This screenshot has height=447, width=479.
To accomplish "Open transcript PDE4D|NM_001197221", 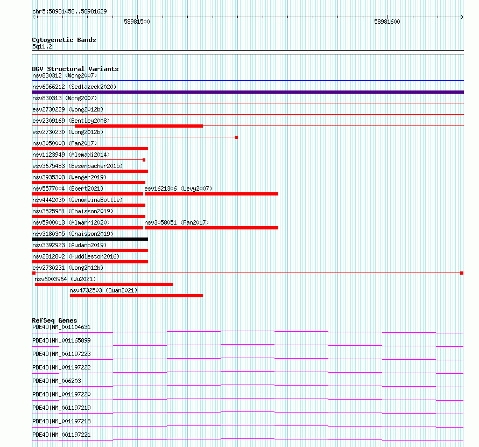I will [61, 435].
